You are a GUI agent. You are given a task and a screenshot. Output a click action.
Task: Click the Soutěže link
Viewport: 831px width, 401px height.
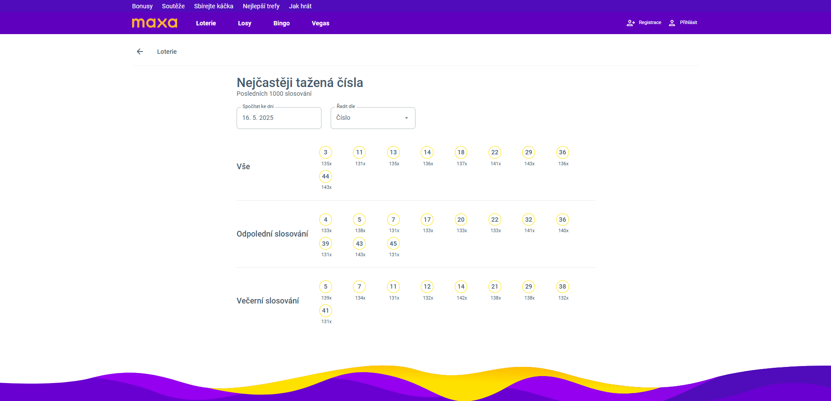(173, 6)
